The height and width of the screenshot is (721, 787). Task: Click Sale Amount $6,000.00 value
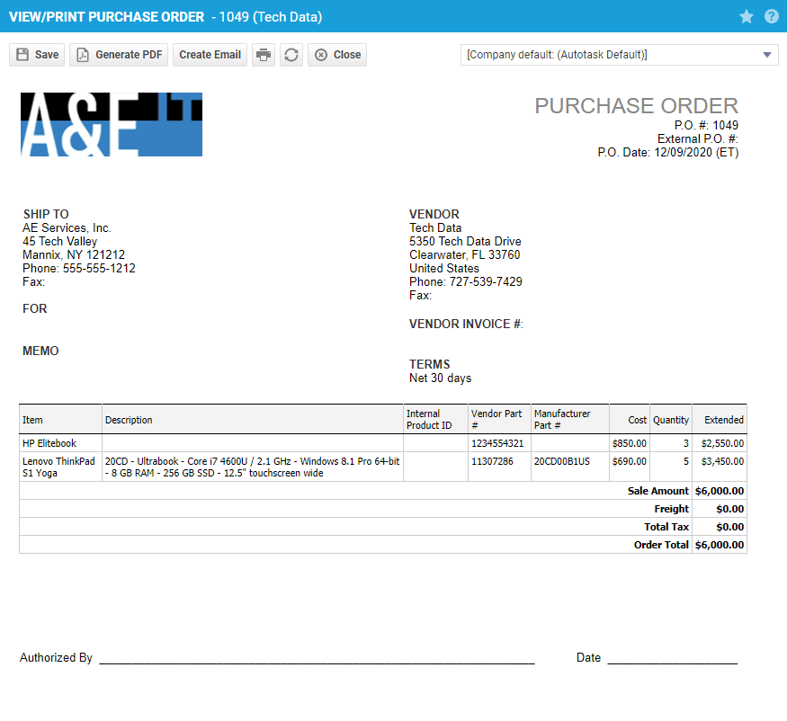tap(720, 491)
